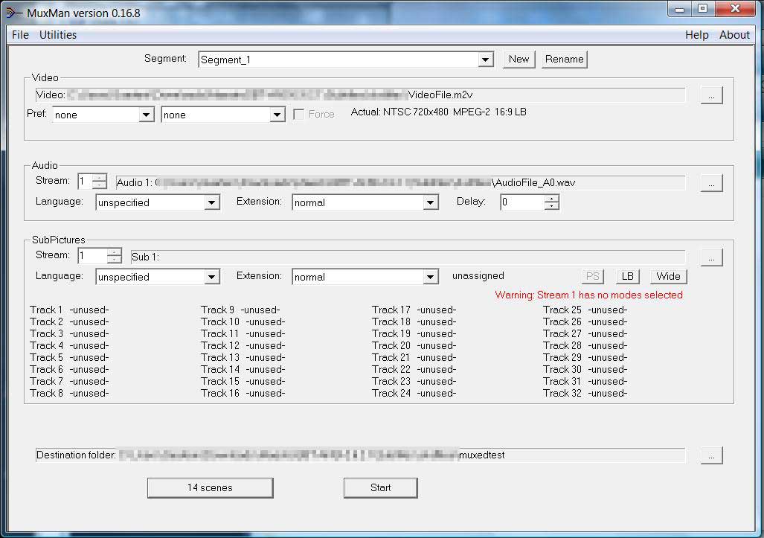Image resolution: width=764 pixels, height=538 pixels.
Task: Click the Audio 1 file path field
Action: pos(400,183)
